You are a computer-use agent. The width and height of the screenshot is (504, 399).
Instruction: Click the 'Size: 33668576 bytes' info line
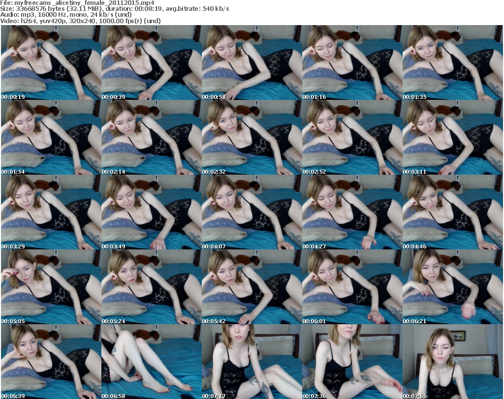(x=114, y=9)
